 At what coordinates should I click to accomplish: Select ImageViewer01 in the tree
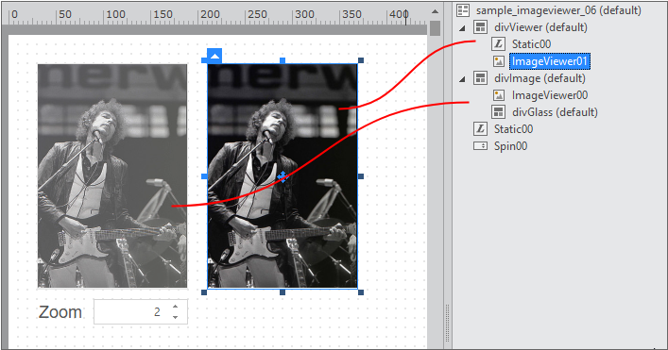(x=550, y=61)
